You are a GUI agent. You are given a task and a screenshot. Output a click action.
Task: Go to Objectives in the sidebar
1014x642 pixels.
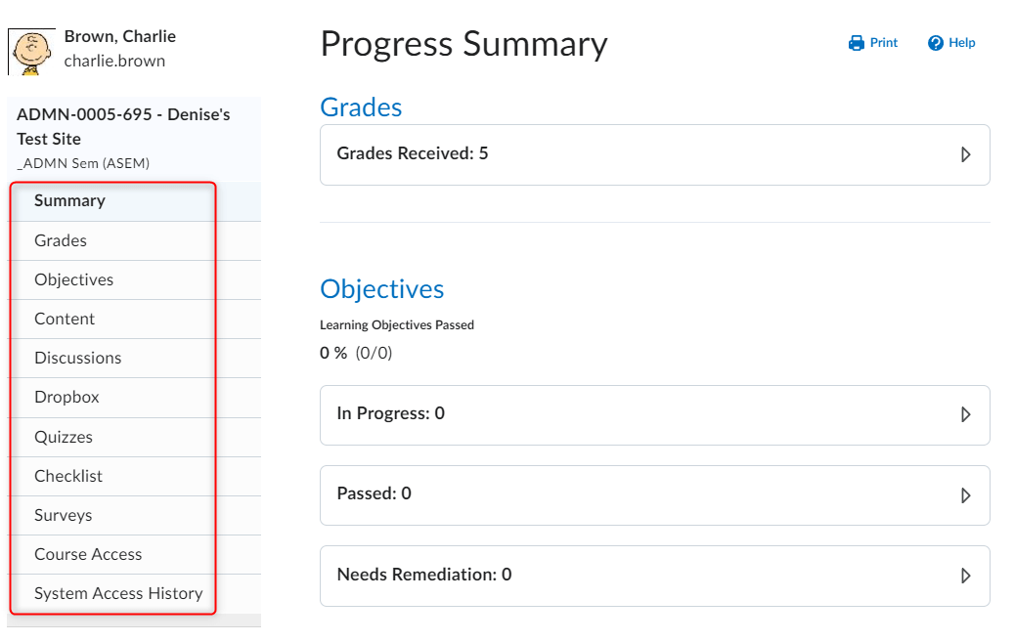74,279
